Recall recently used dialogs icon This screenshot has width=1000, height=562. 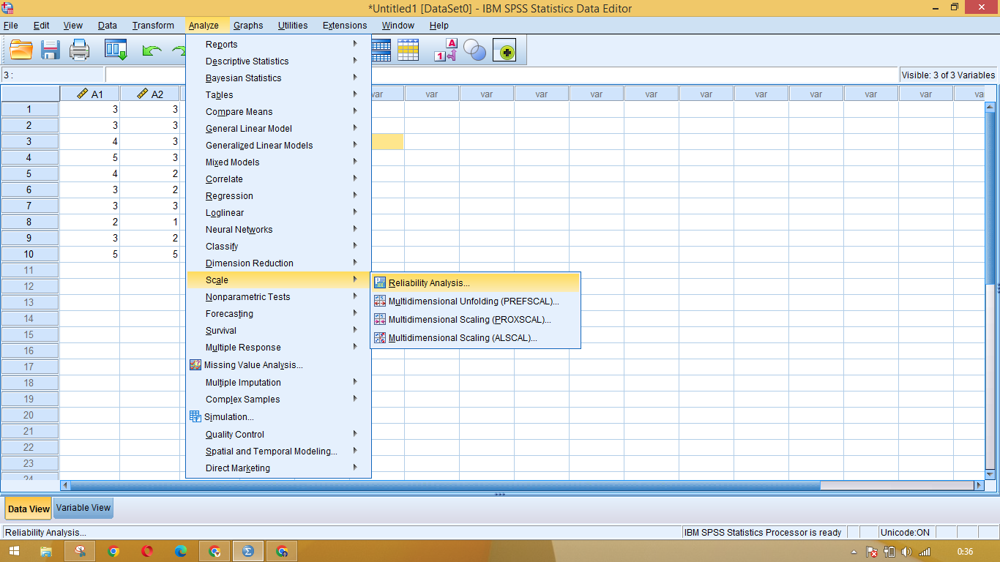tap(116, 50)
